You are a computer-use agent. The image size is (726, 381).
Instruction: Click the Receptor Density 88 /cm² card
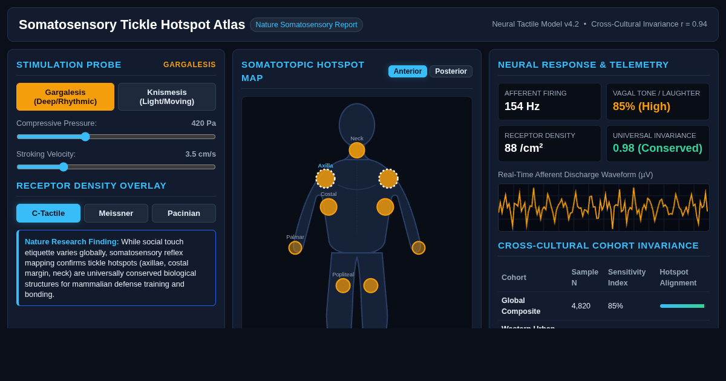point(549,143)
